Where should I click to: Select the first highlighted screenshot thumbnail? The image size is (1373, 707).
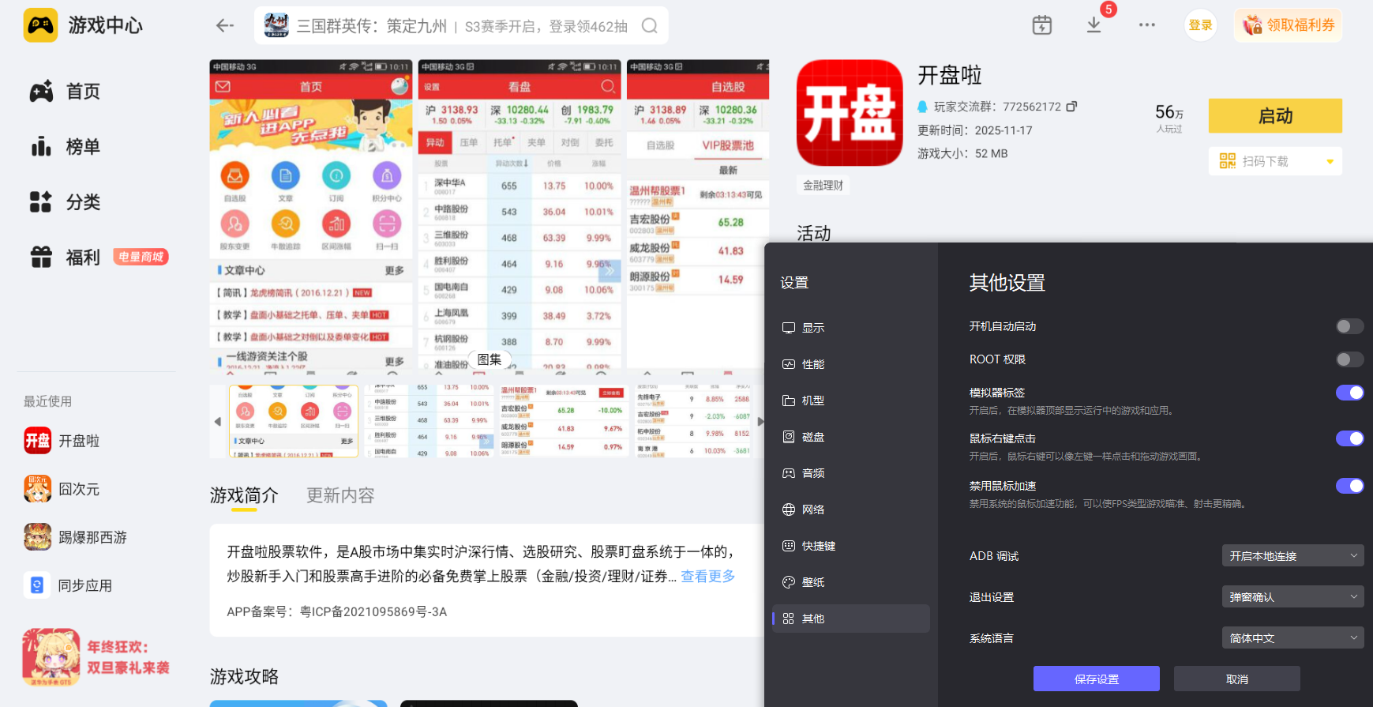(294, 421)
